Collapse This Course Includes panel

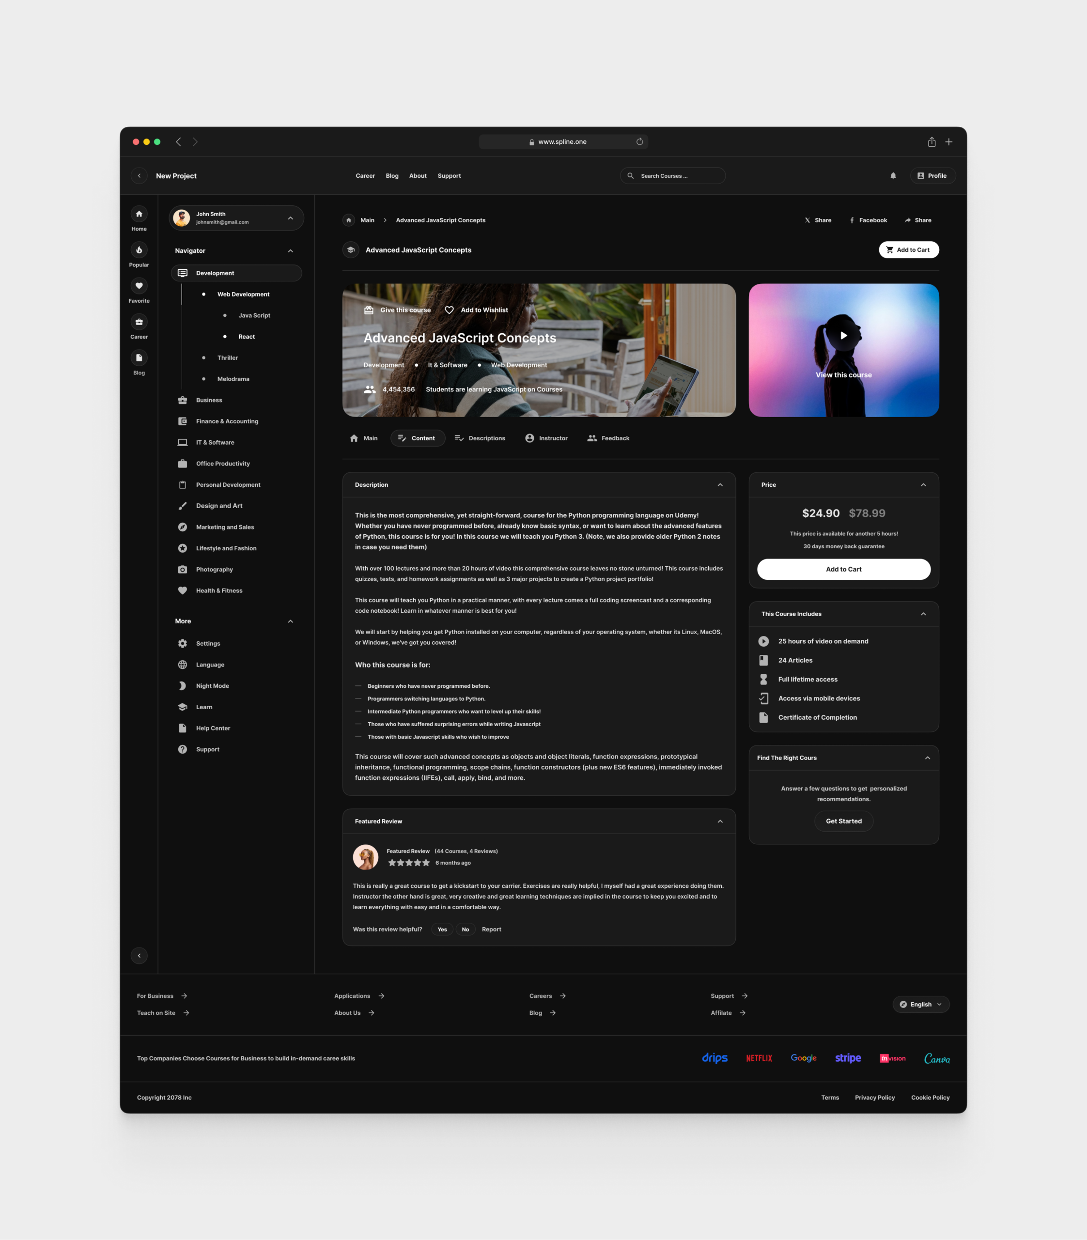pyautogui.click(x=923, y=614)
